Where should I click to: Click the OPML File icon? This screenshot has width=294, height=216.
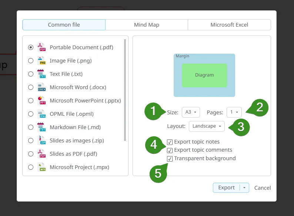click(41, 114)
